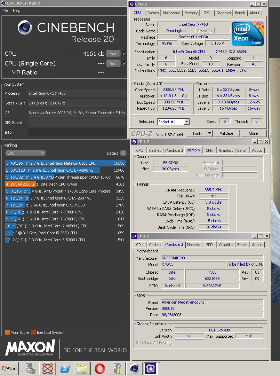Open the Tools dropdown arrow in CPU-Z

[209, 133]
